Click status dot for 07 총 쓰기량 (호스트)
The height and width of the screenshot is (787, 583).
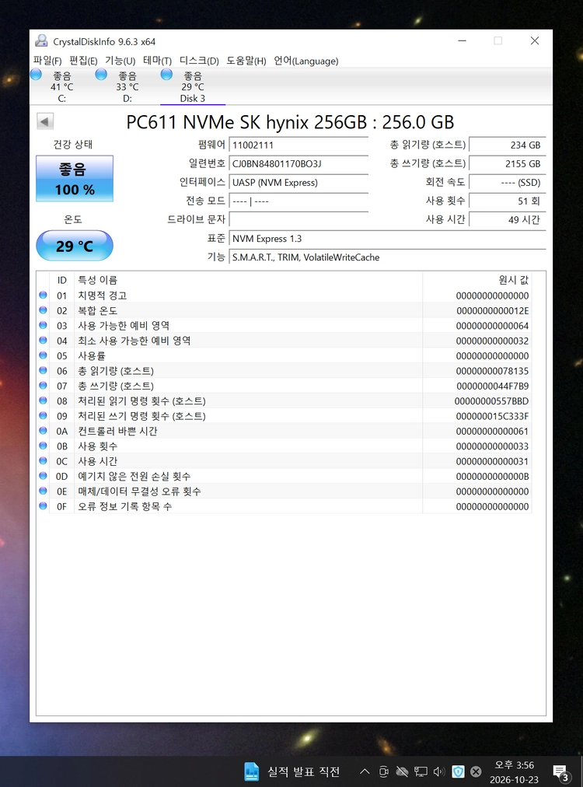pos(44,386)
